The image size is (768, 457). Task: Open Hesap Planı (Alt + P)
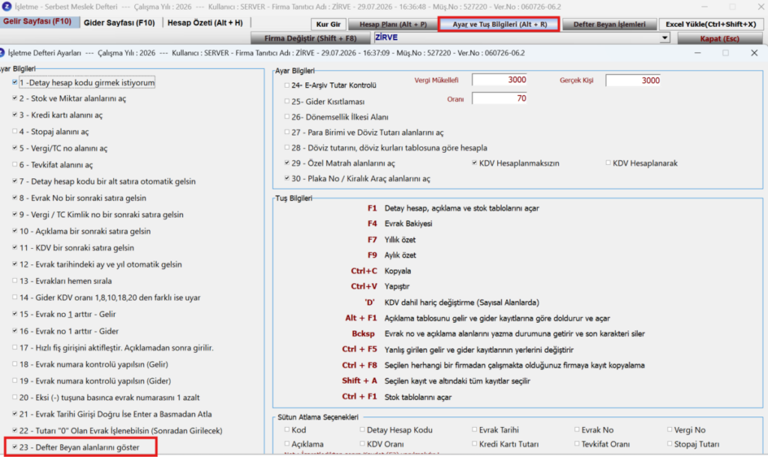click(x=393, y=24)
